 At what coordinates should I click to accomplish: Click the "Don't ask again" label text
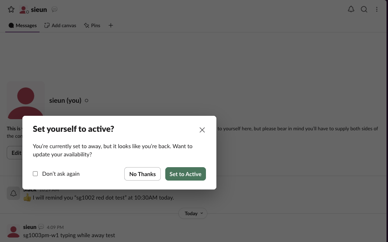(x=61, y=174)
